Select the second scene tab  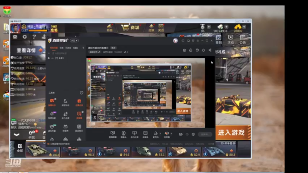click(62, 48)
